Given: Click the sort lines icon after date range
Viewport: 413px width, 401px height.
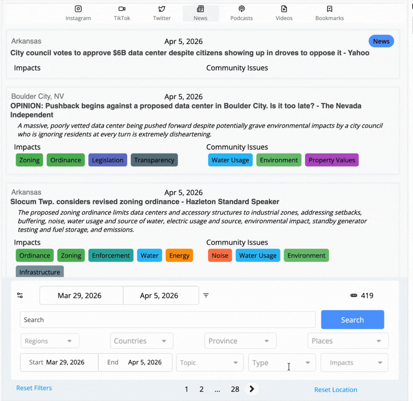Looking at the screenshot, I should [x=206, y=295].
